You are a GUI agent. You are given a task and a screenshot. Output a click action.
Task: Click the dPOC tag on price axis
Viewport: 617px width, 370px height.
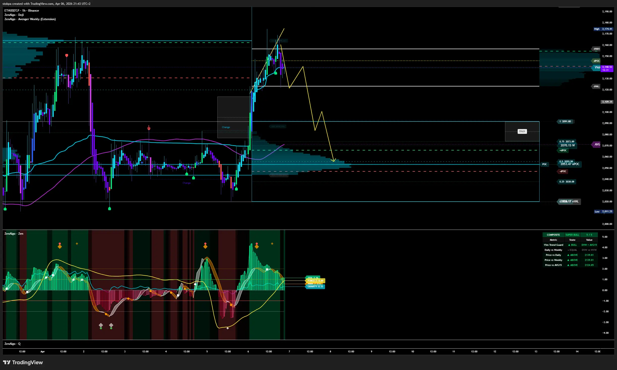(x=596, y=61)
